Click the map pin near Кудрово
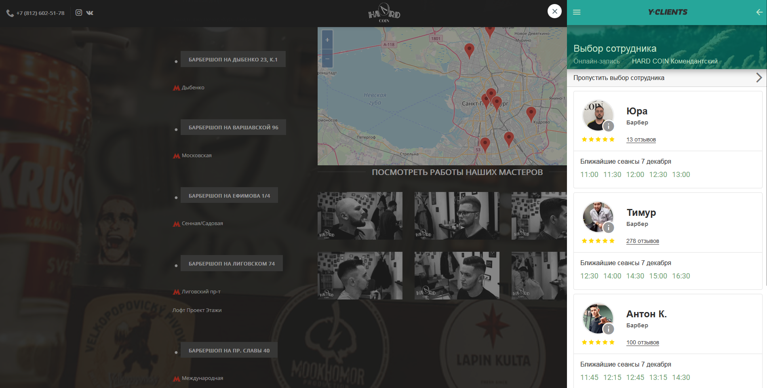This screenshot has height=388, width=767. point(531,114)
